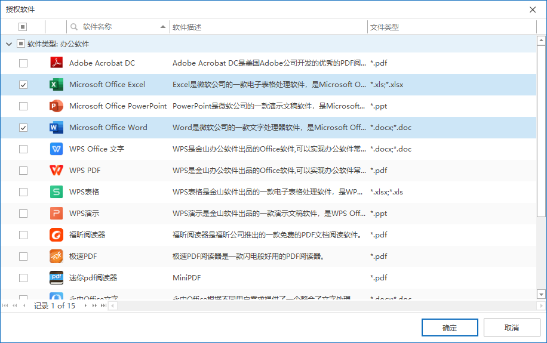547x343 pixels.
Task: Check the 福昕阅读器 checkbox
Action: coord(23,235)
